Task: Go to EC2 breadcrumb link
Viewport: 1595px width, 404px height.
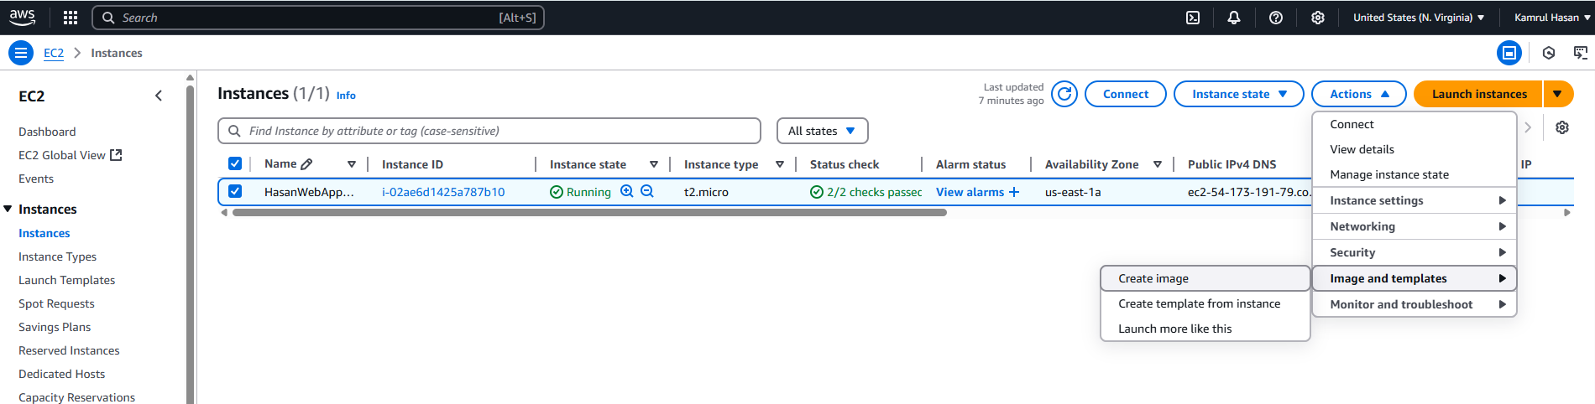Action: [x=54, y=53]
